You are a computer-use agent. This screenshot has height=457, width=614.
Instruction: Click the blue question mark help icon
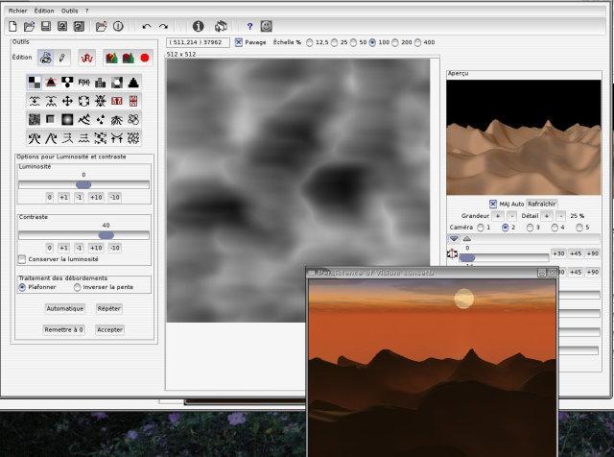(249, 26)
